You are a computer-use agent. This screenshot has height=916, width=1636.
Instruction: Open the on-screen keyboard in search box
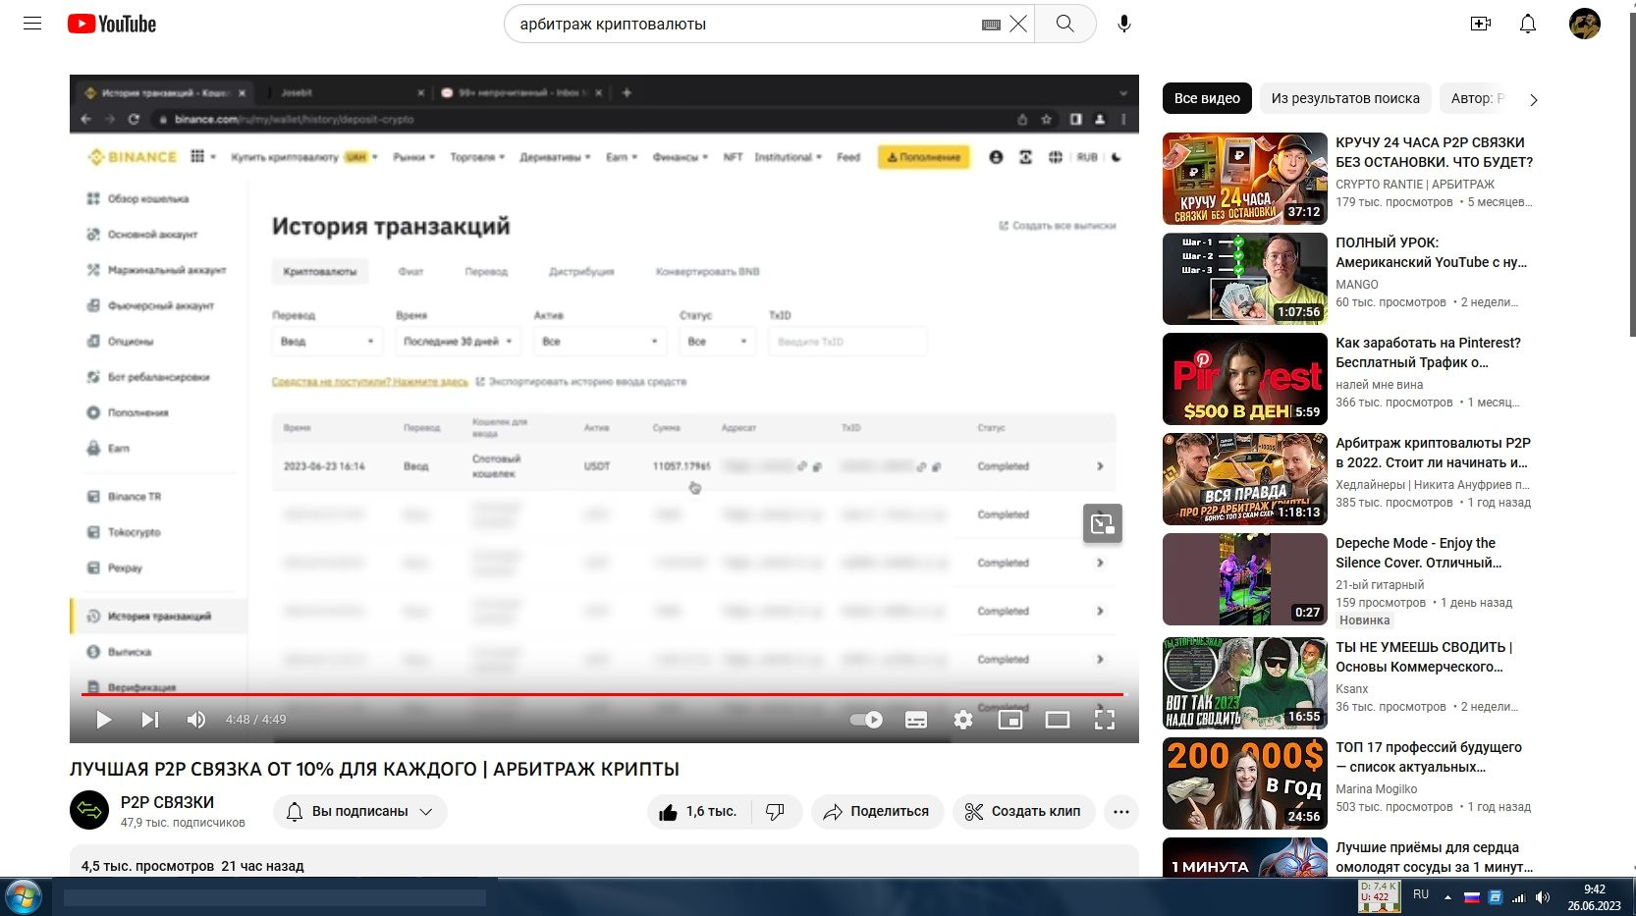coord(991,25)
